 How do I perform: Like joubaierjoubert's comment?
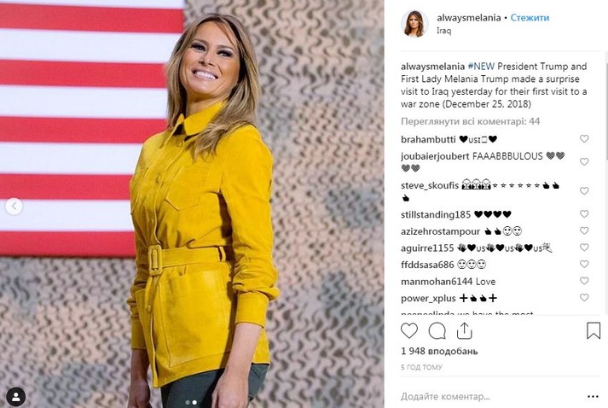[x=584, y=161]
